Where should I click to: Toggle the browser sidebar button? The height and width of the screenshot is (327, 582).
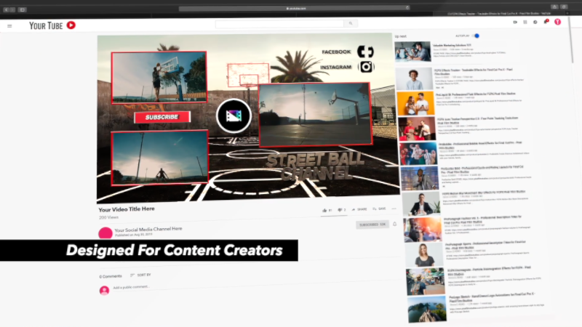22,9
